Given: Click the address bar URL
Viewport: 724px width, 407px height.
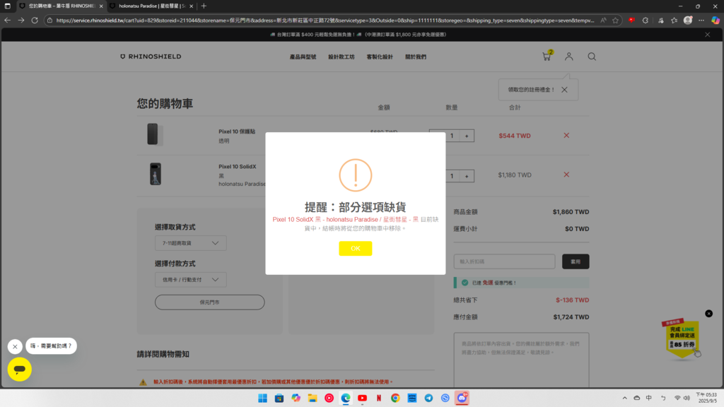Looking at the screenshot, I should (325, 20).
